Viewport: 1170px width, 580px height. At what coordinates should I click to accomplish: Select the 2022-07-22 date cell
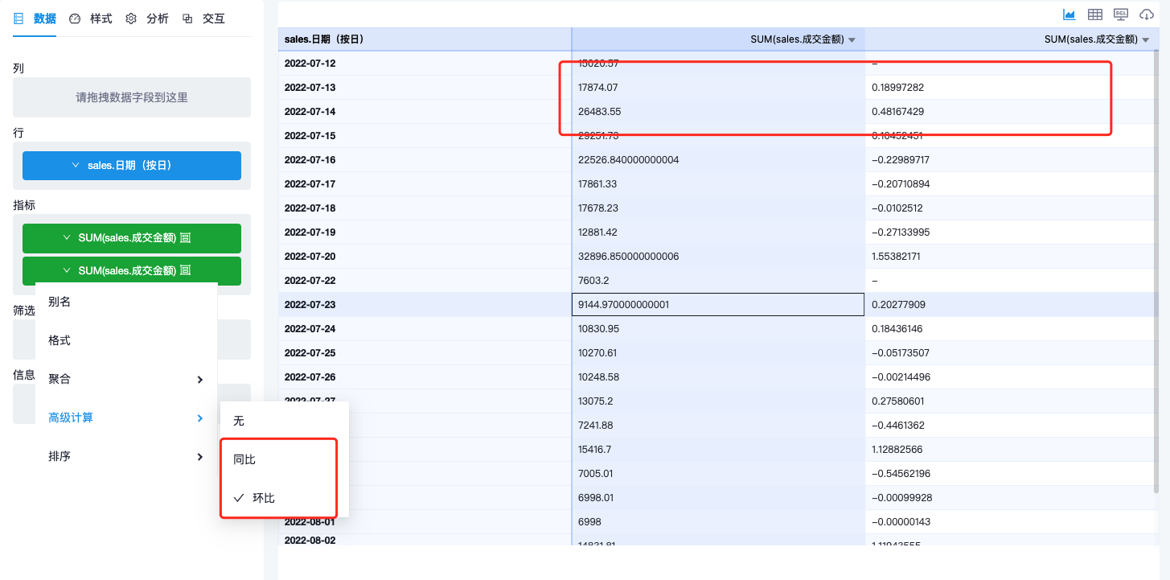[x=425, y=281]
